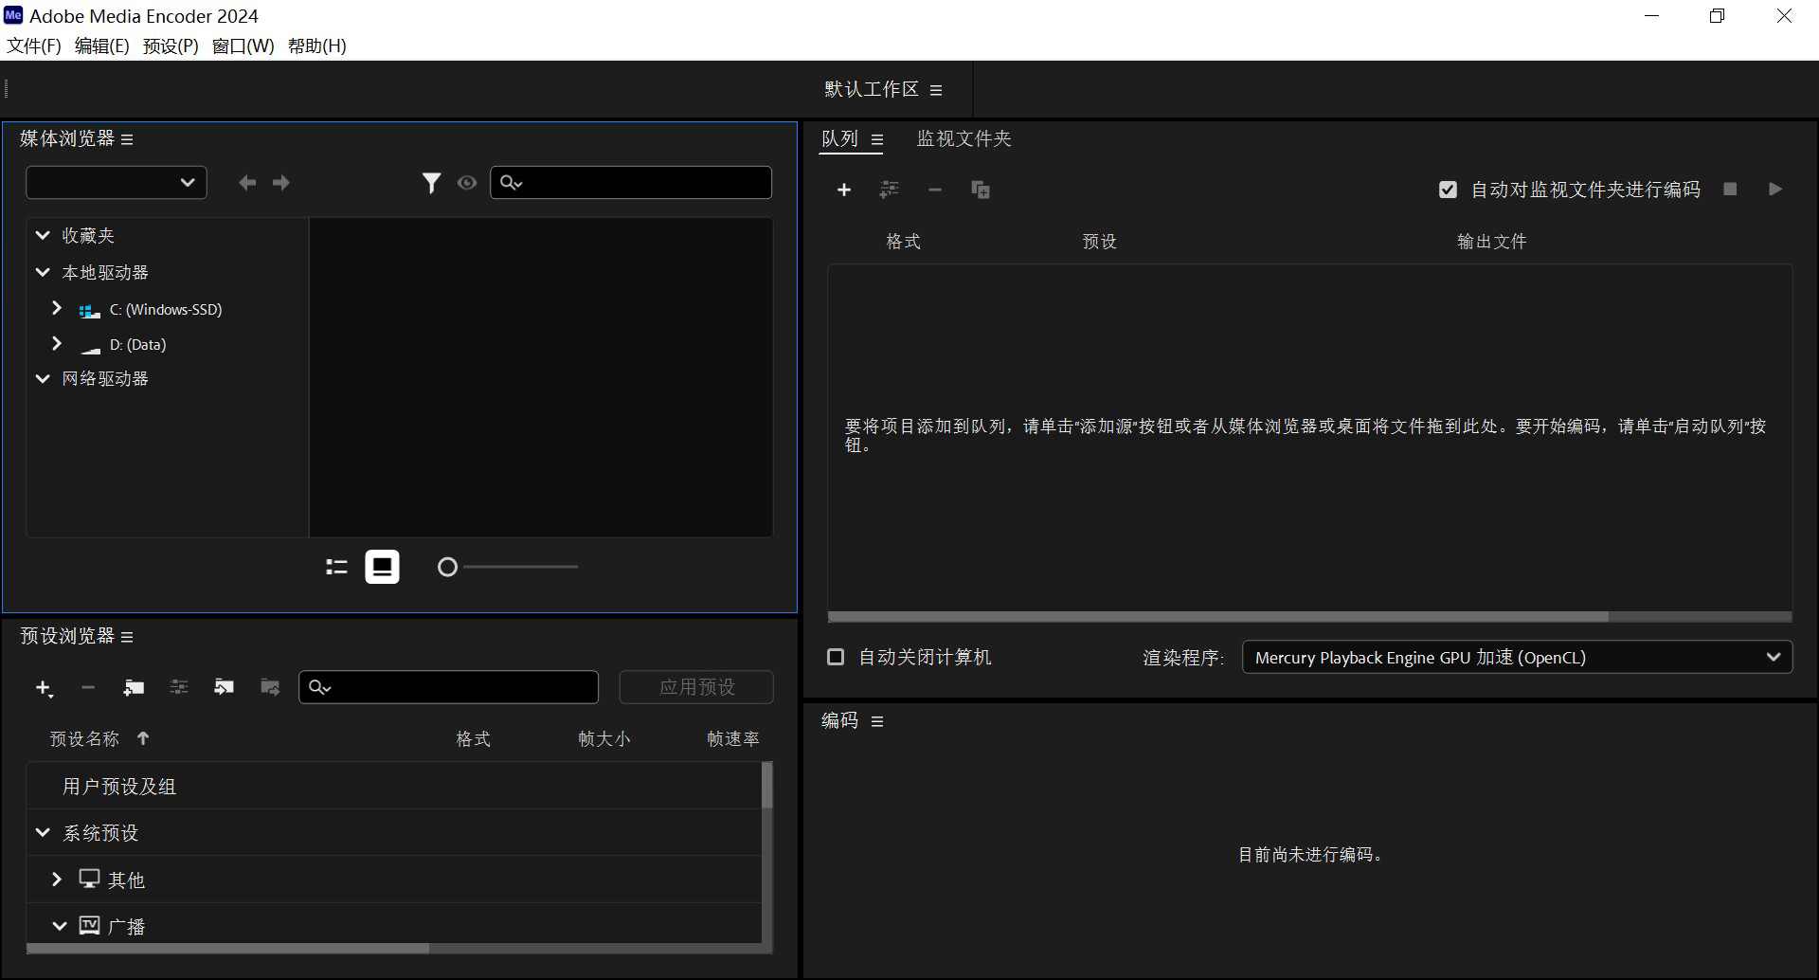Open the 文件(F) menu
1819x980 pixels.
(34, 45)
